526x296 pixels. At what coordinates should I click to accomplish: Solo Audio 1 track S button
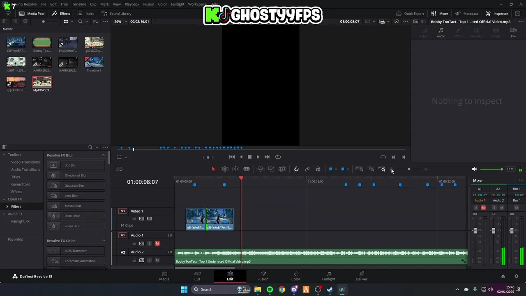[149, 243]
